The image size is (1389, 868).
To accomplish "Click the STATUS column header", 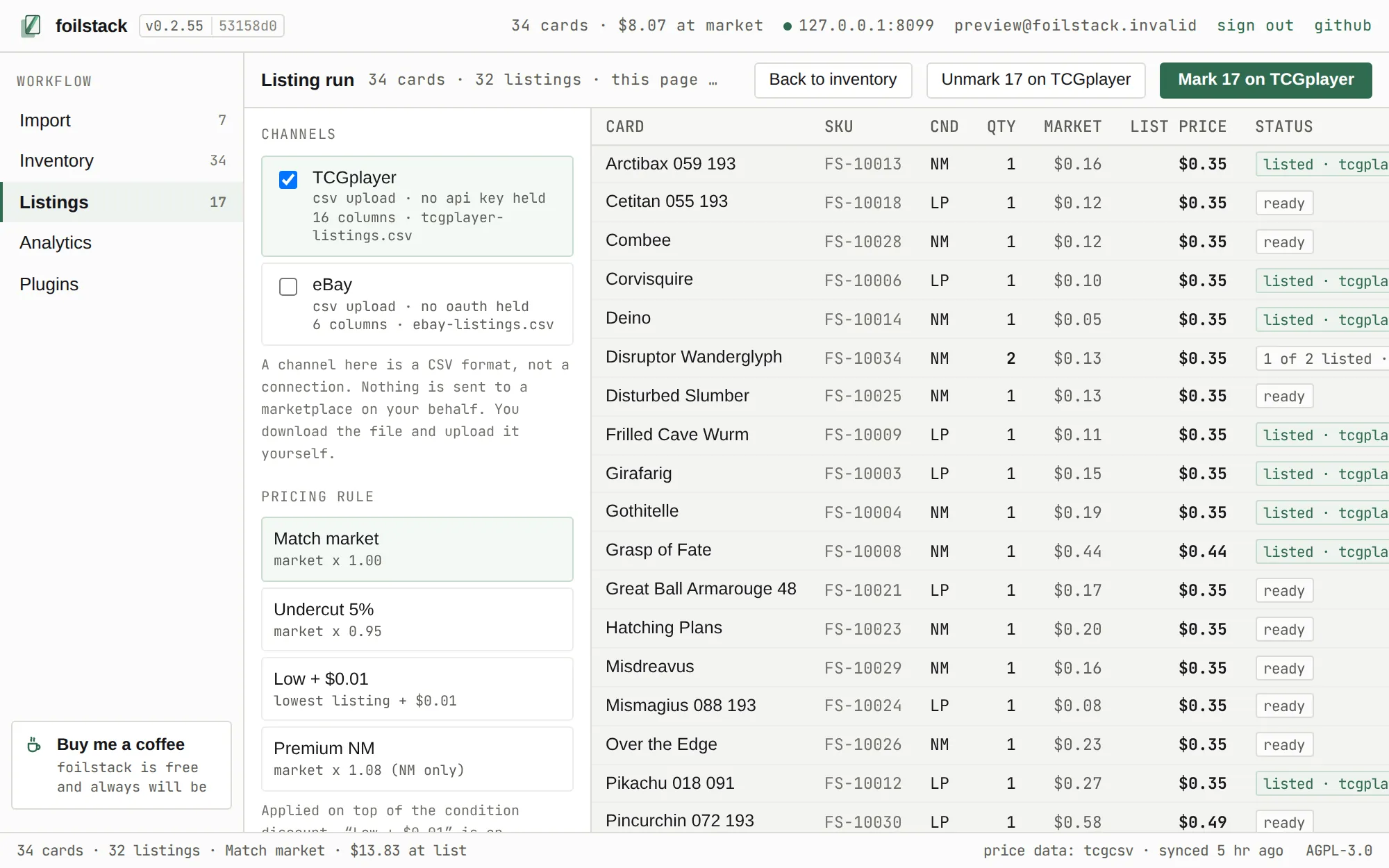I will click(x=1283, y=126).
